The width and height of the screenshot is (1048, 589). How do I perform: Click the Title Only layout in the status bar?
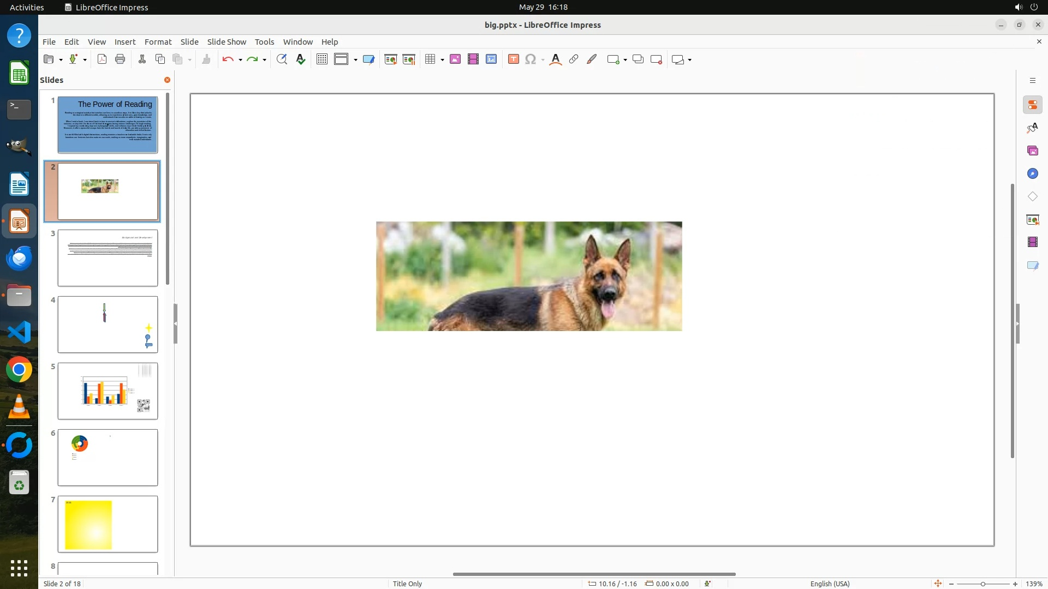coord(407,584)
